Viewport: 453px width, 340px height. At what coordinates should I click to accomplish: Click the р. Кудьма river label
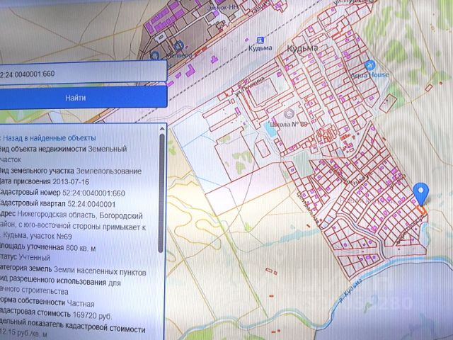coord(350,291)
